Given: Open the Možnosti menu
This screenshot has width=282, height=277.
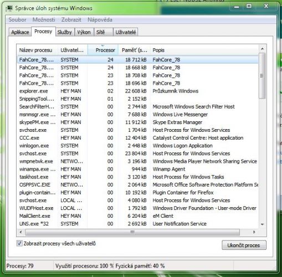Looking at the screenshot, I should pyautogui.click(x=44, y=19).
